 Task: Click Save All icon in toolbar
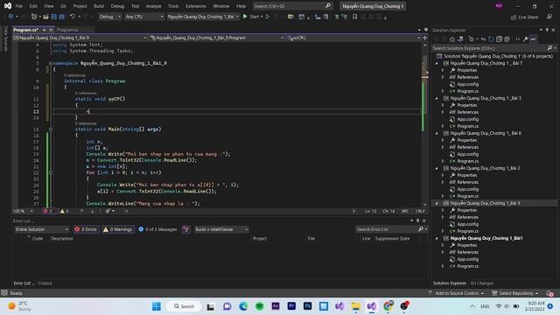62,17
